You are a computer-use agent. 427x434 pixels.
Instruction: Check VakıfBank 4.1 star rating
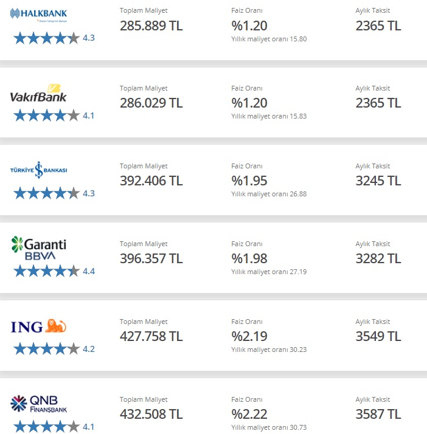pyautogui.click(x=54, y=115)
